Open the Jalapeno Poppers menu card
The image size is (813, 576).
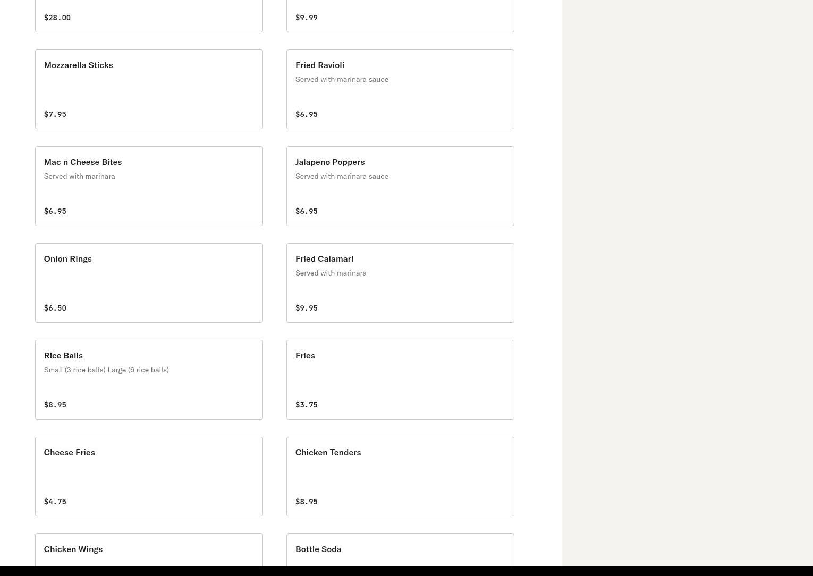400,186
